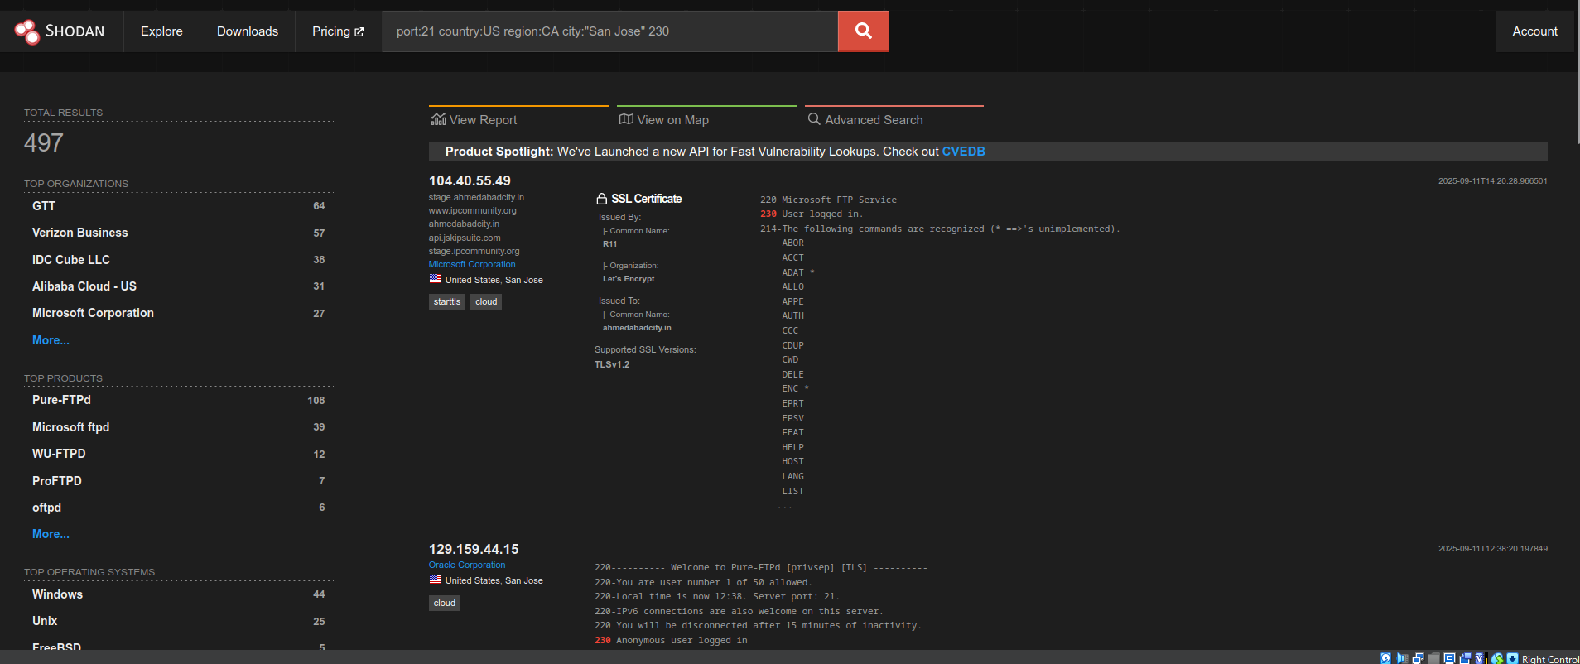1580x664 pixels.
Task: Click hostname stage.ahmedabadcity.in
Action: click(476, 197)
